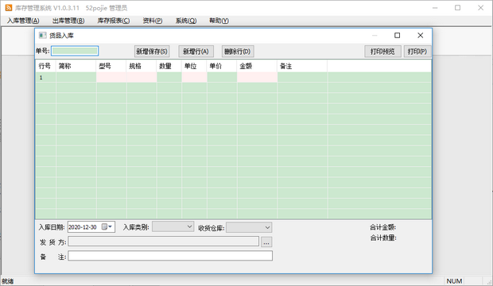Select the 行号 column header

point(46,66)
